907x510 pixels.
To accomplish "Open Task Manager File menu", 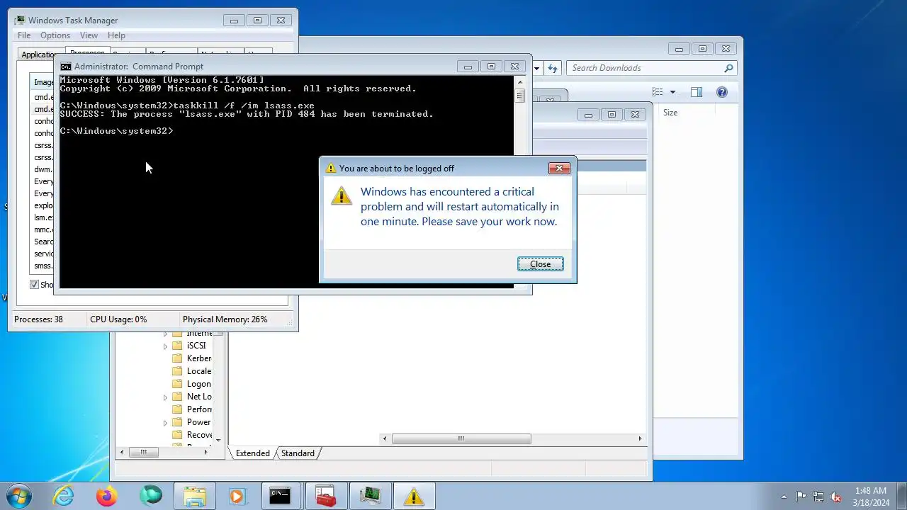I will coord(24,35).
